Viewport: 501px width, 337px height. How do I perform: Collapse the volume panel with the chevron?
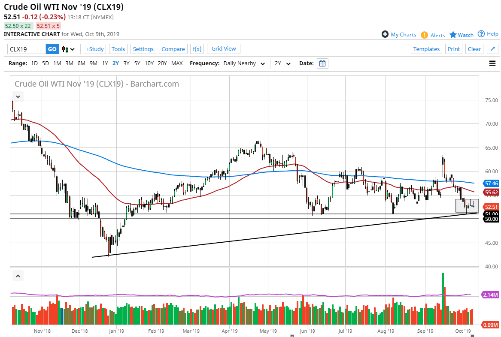18,276
